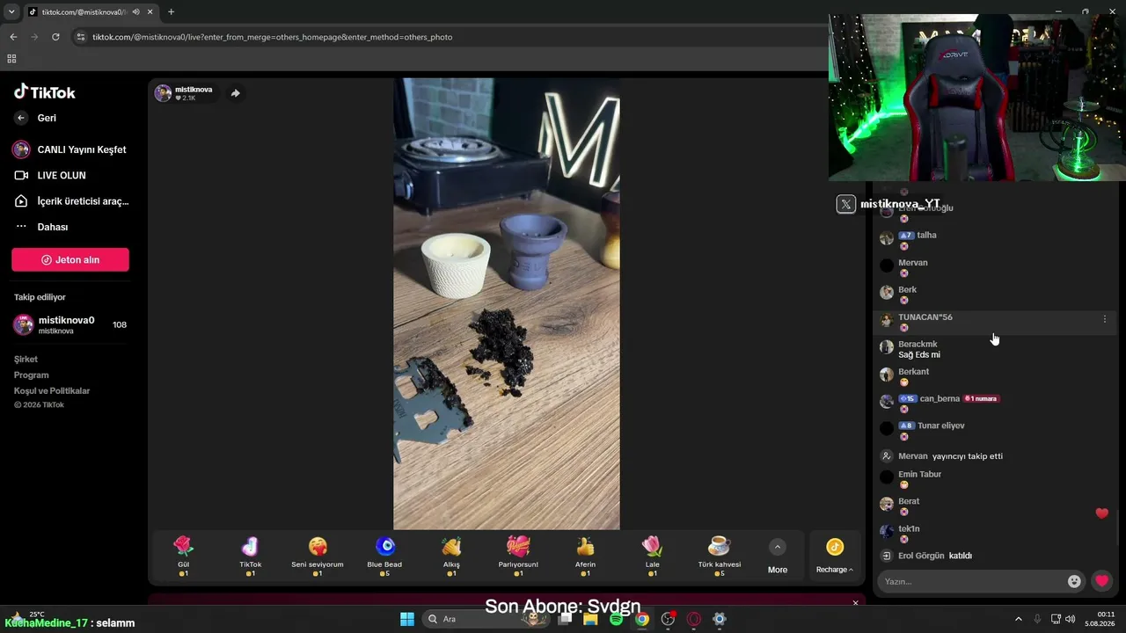Image resolution: width=1126 pixels, height=633 pixels.
Task: Close the tiktok.com browser tab
Action: click(x=150, y=12)
